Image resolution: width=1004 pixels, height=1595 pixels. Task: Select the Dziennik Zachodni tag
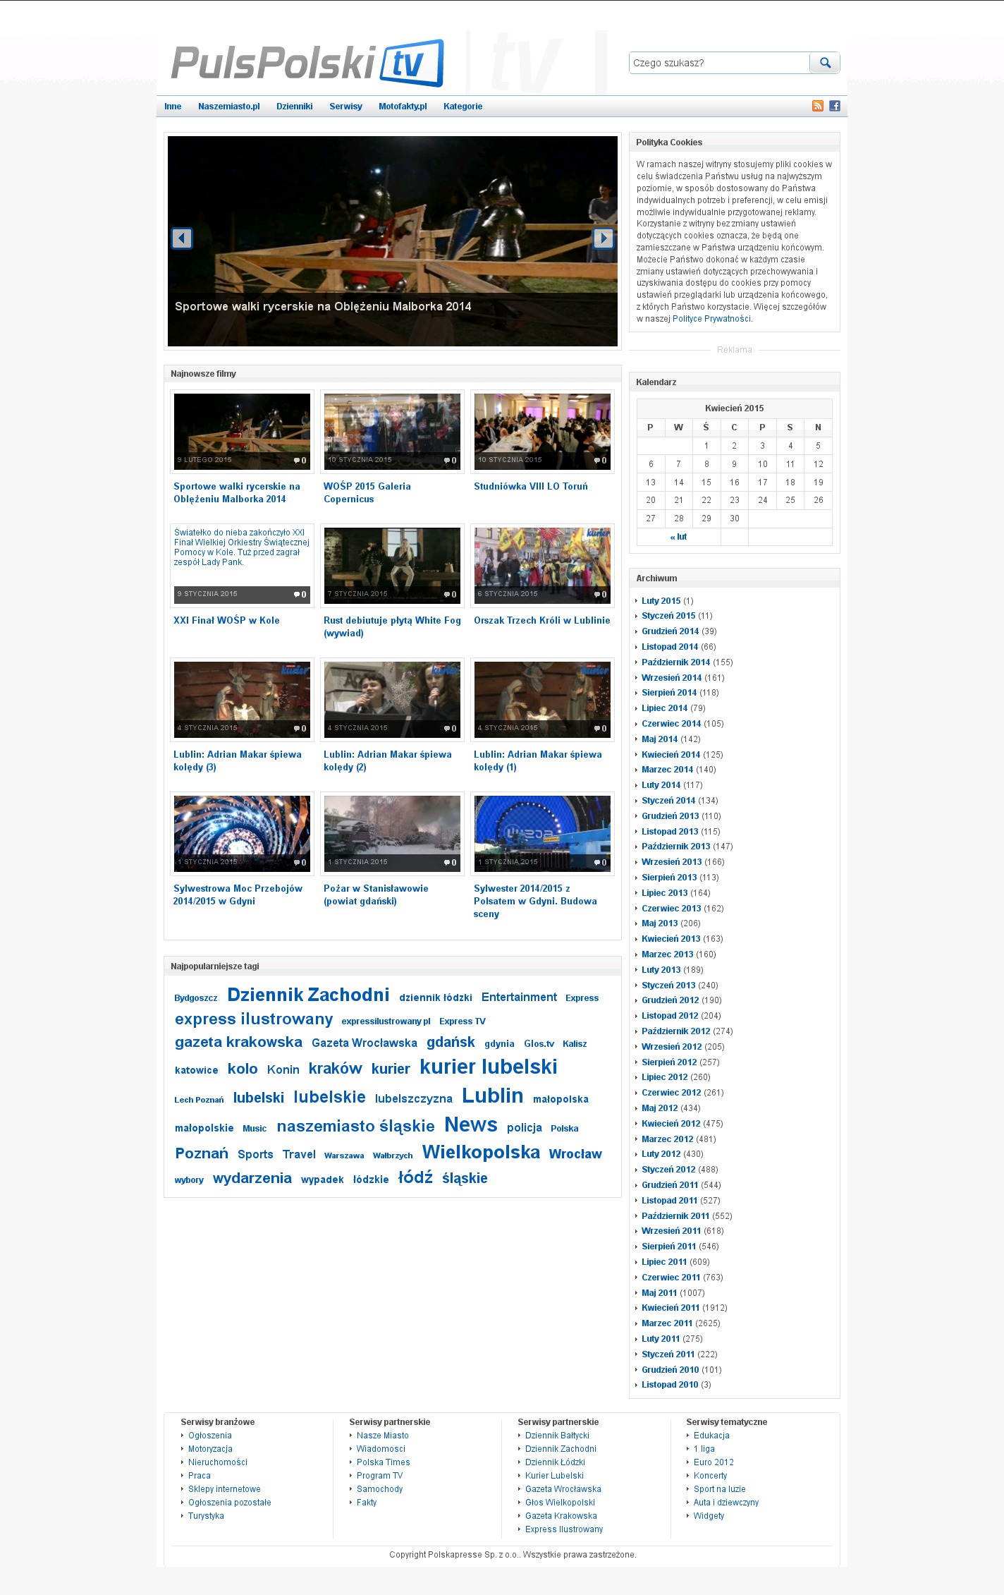tap(308, 995)
